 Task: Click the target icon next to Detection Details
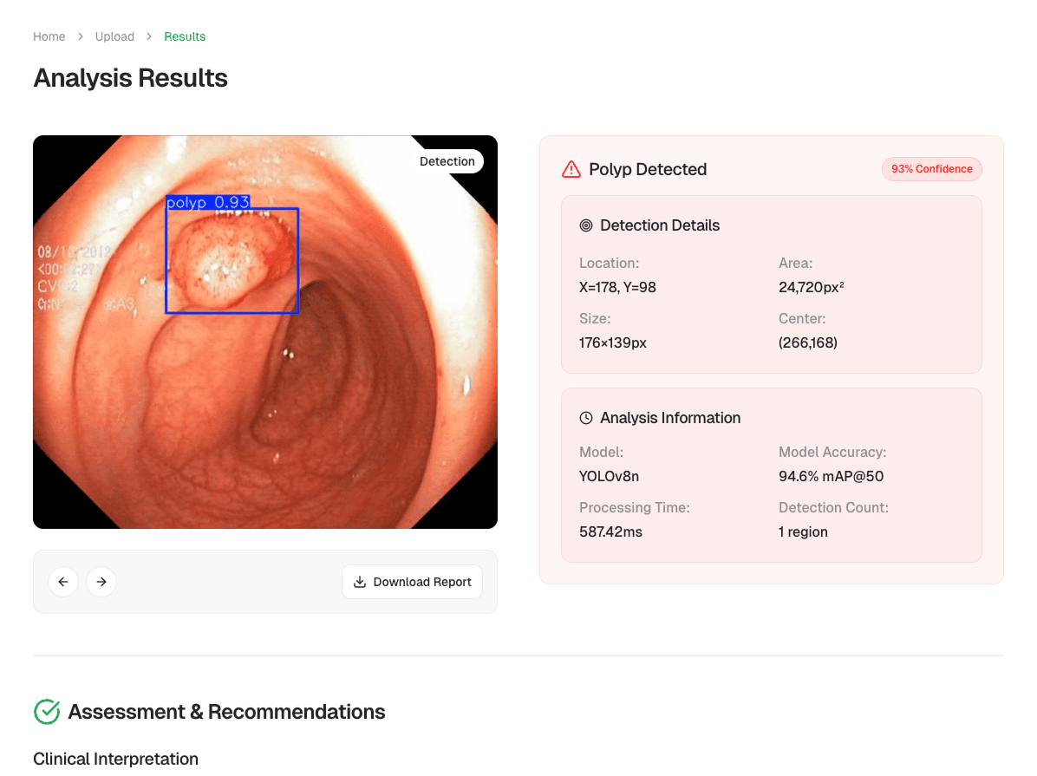[586, 225]
